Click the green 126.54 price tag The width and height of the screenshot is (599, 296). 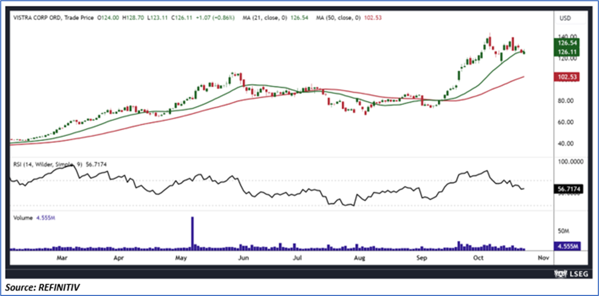[566, 43]
